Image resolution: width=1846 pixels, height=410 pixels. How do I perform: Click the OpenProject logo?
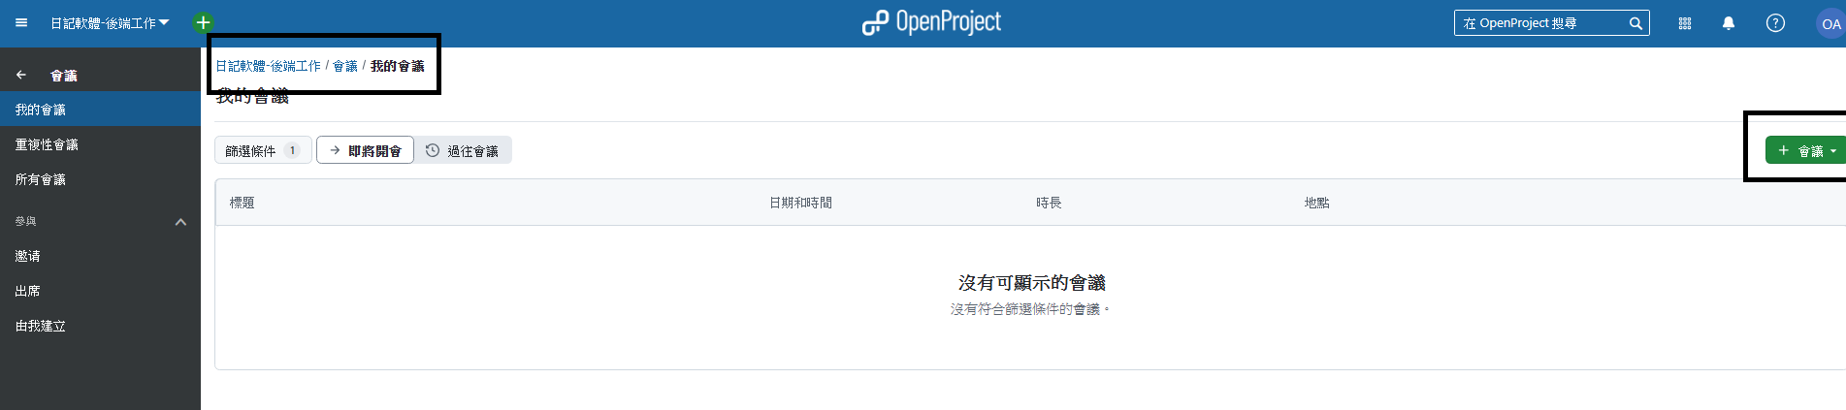point(931,22)
